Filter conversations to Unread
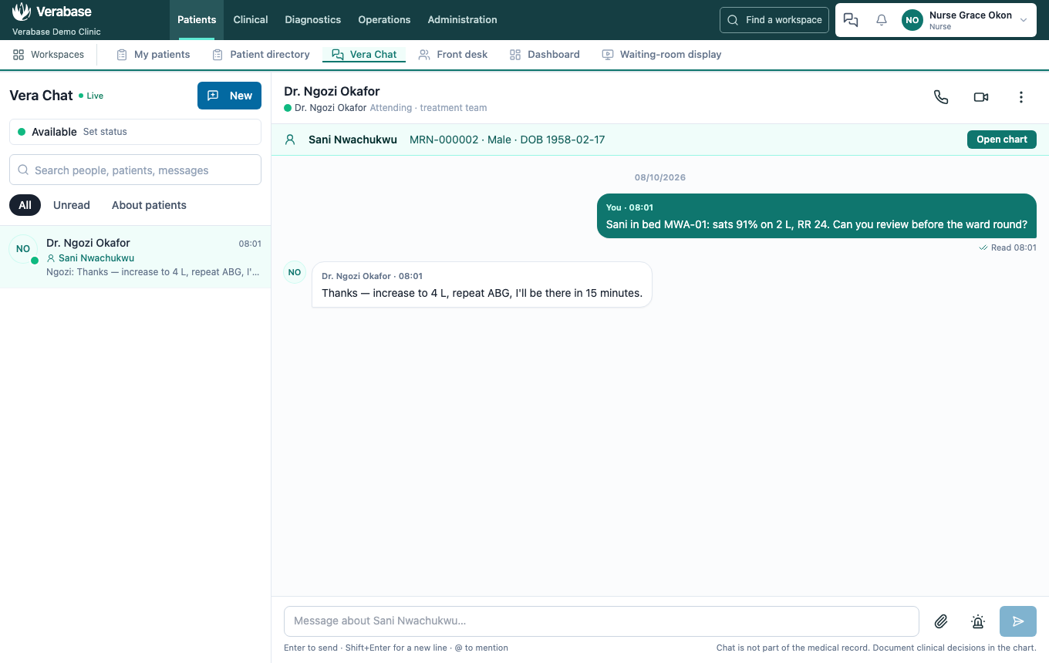The height and width of the screenshot is (663, 1049). [x=72, y=205]
